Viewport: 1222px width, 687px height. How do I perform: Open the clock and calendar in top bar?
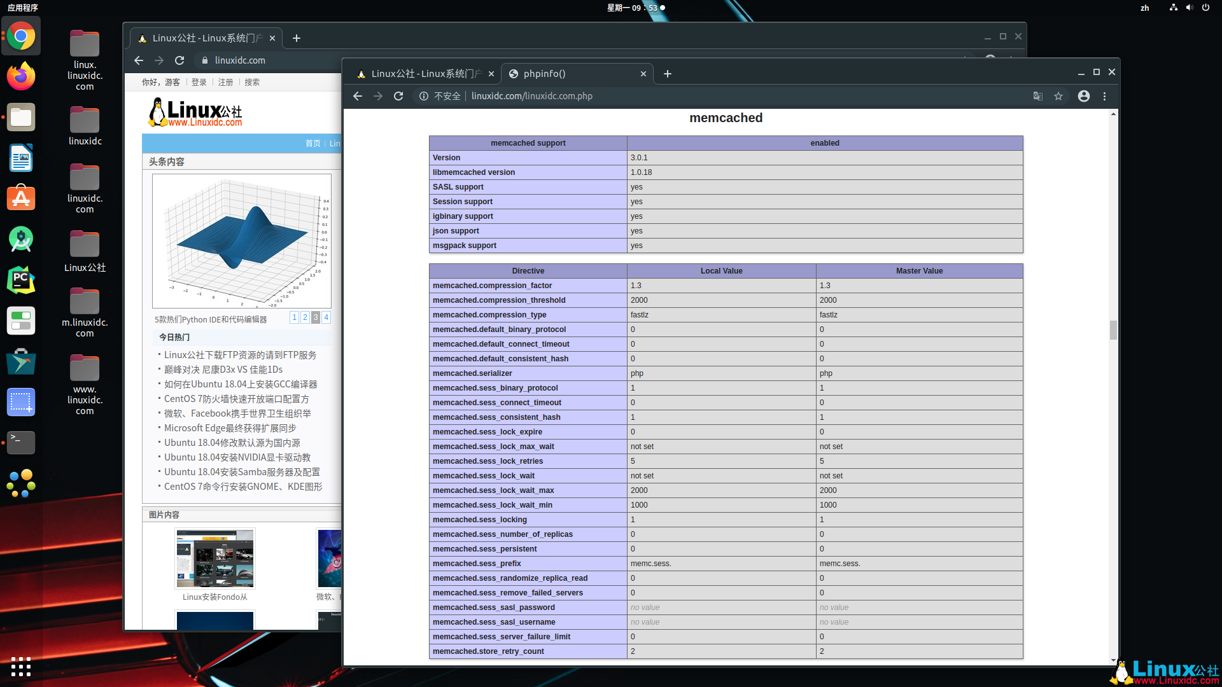click(636, 8)
